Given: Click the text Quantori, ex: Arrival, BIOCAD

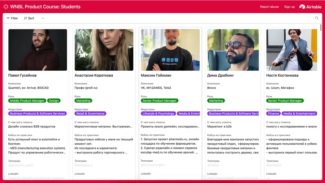Looking at the screenshot, I should click(x=29, y=88).
